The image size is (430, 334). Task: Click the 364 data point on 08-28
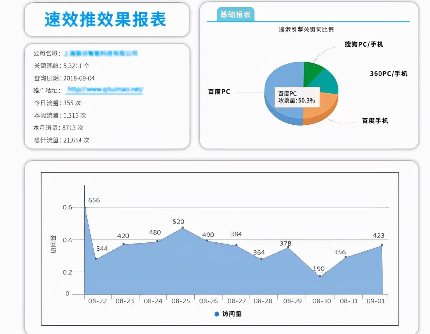261,259
